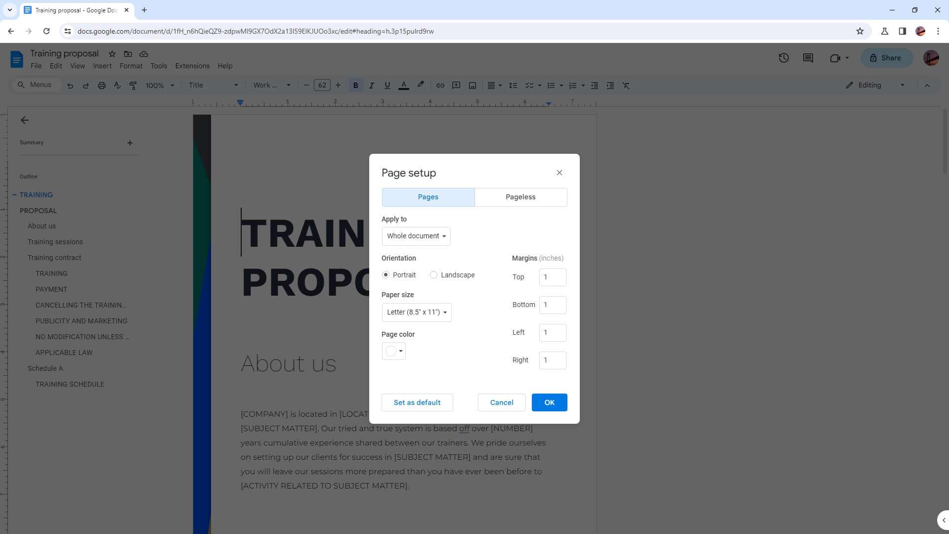The width and height of the screenshot is (949, 534).
Task: Open the paragraph style Title dropdown
Action: (213, 86)
